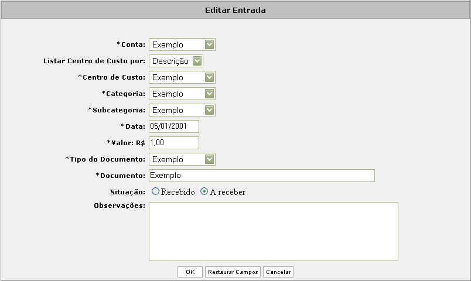Click inside the Observações text area
This screenshot has height=281, width=471.
point(274,231)
